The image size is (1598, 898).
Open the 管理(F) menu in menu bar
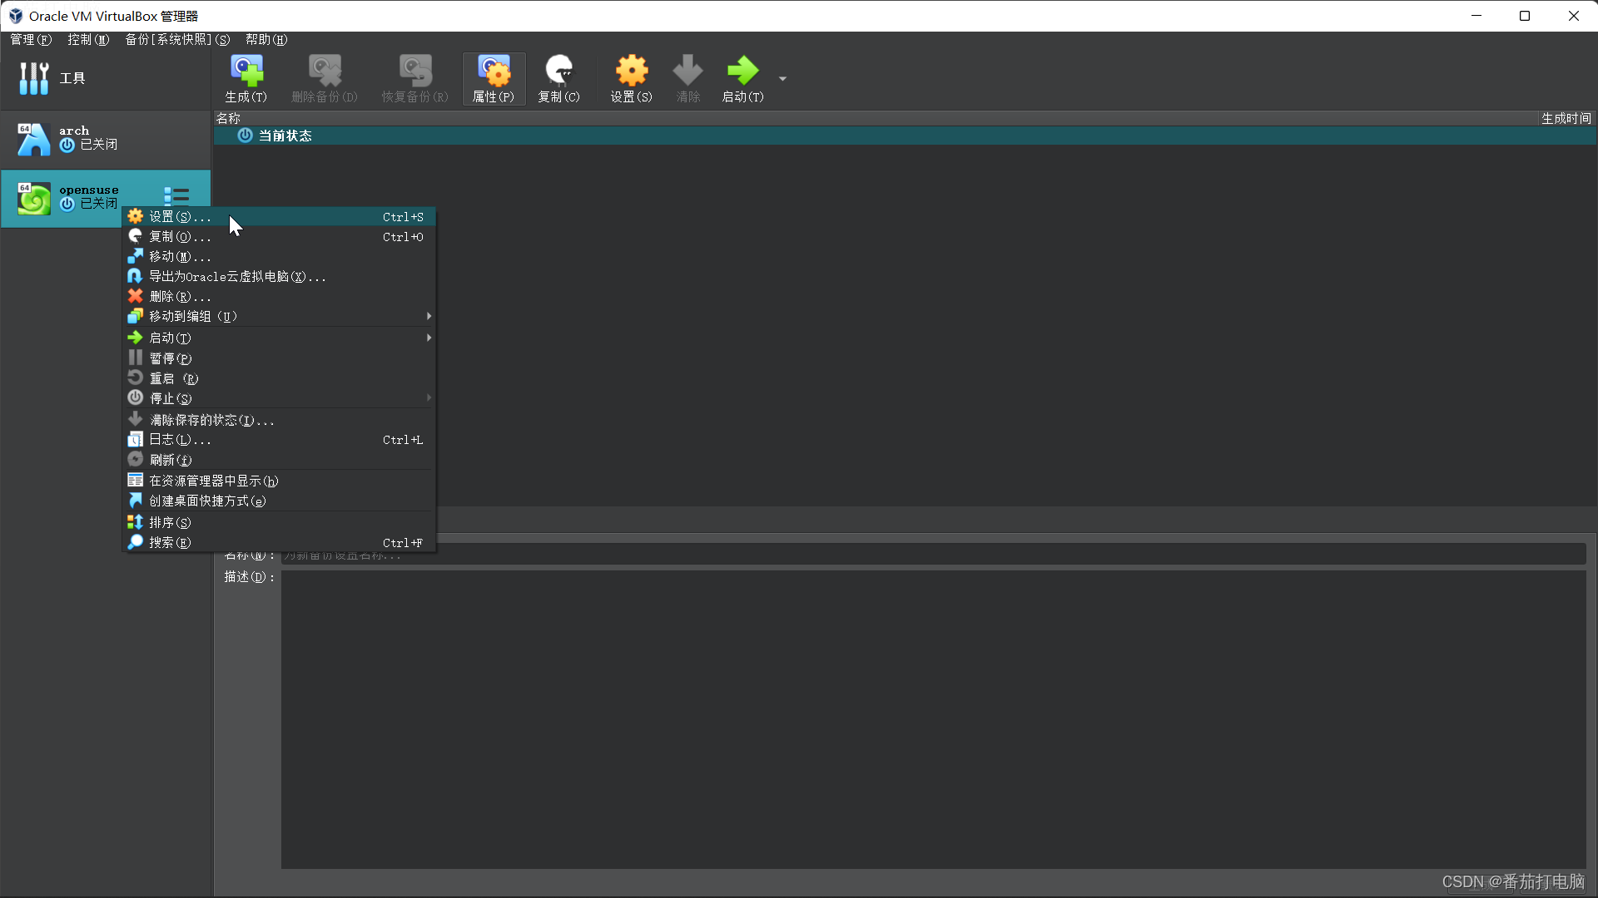point(31,40)
